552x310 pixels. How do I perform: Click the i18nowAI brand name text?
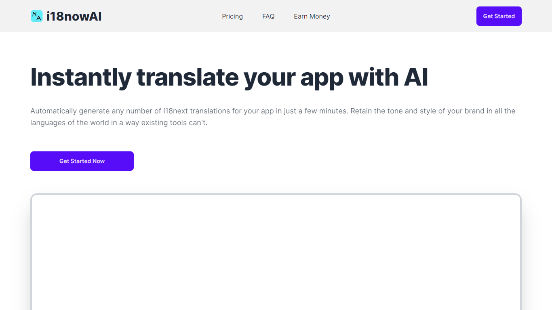pos(74,16)
